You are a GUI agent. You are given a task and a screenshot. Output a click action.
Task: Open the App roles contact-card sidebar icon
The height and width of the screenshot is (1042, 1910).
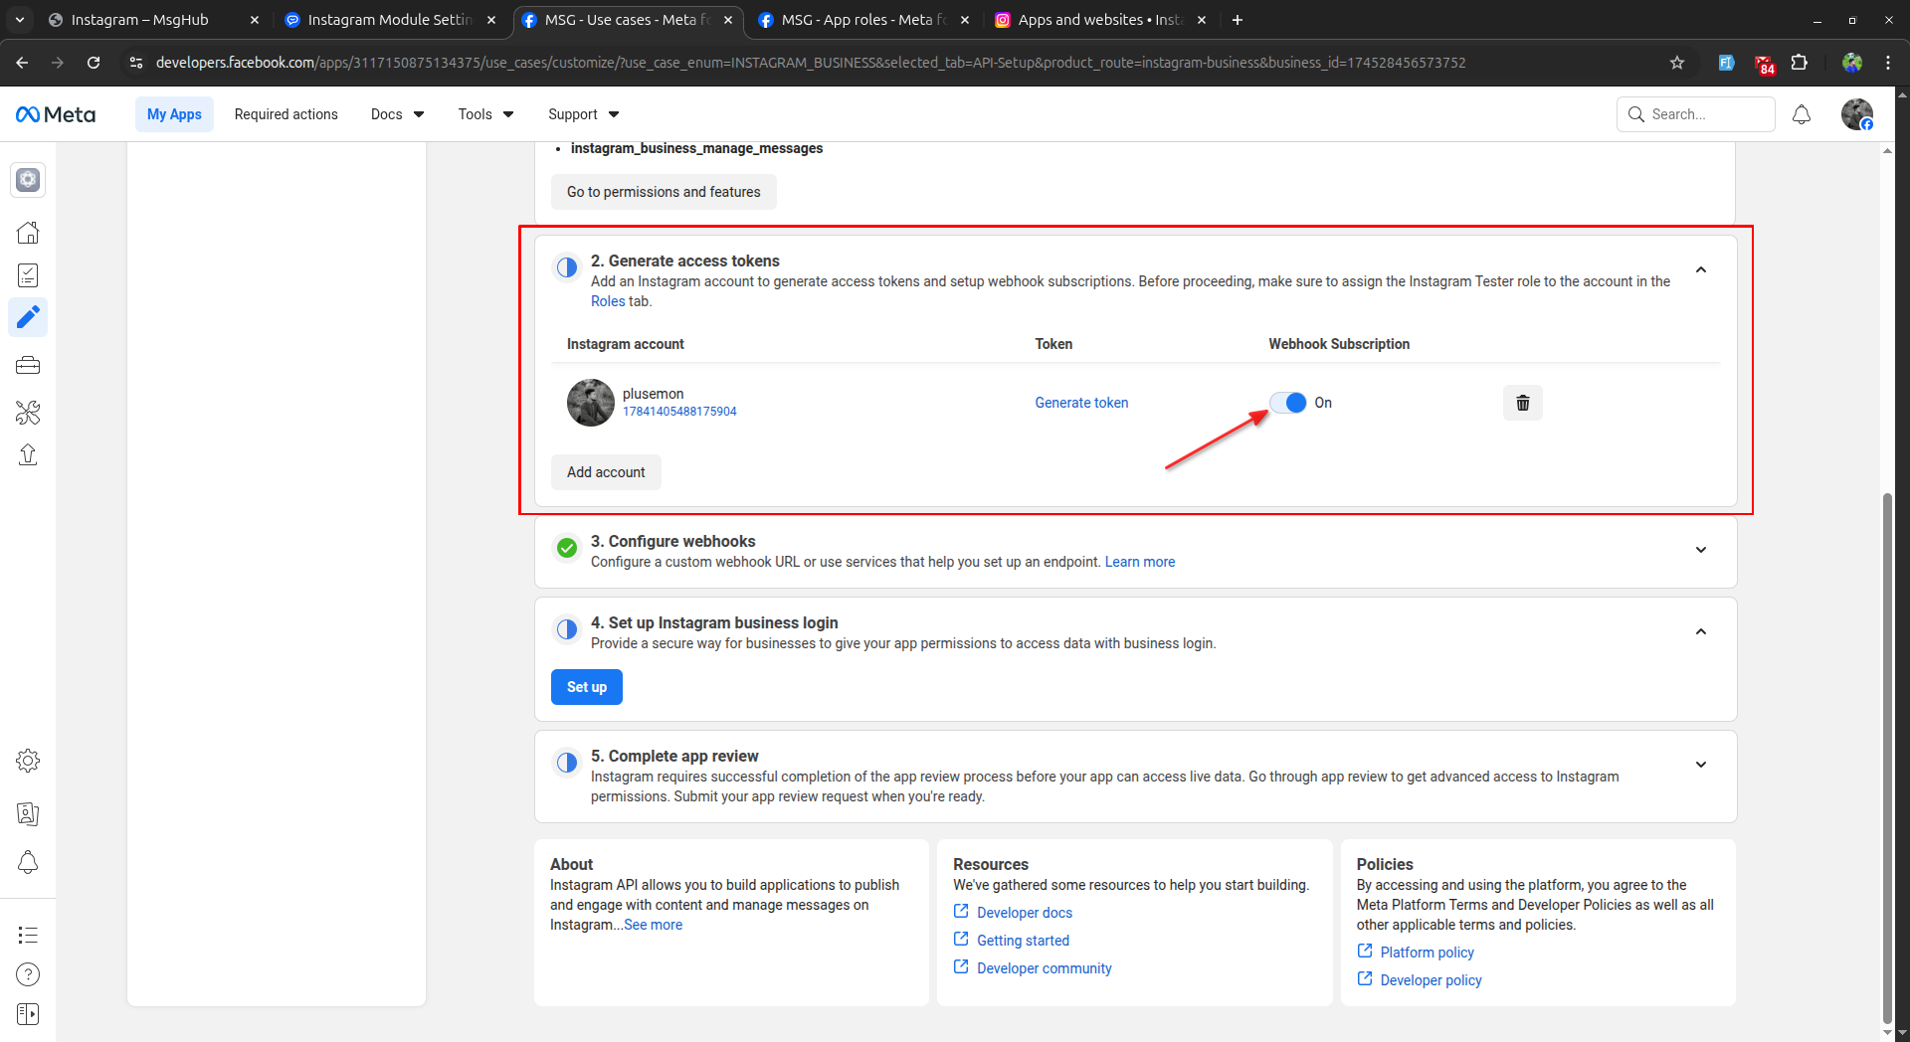click(28, 813)
